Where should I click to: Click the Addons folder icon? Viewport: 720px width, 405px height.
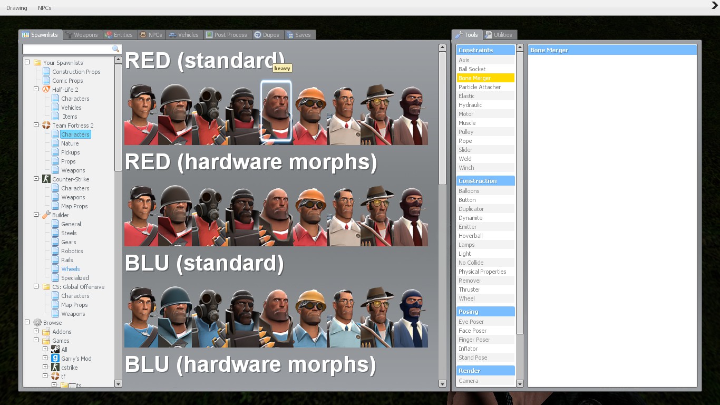[46, 332]
